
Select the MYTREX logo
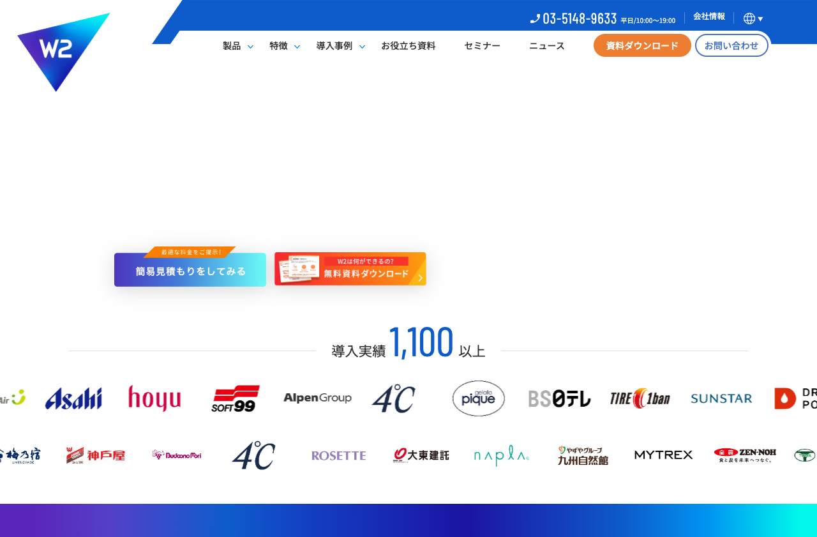click(663, 455)
